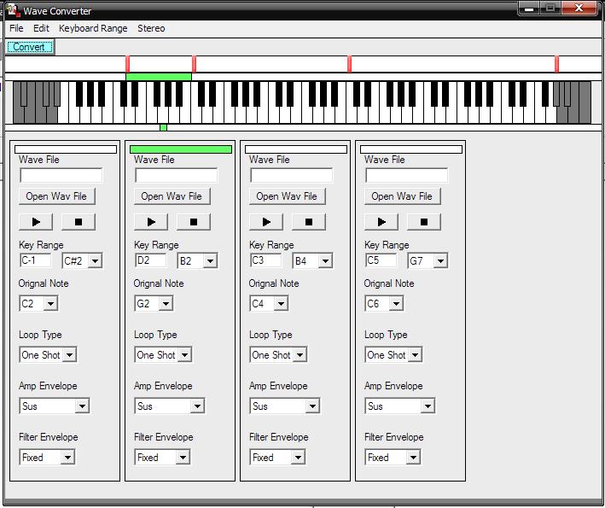Stop playback in the fourth wave panel
This screenshot has height=508, width=605.
point(424,222)
